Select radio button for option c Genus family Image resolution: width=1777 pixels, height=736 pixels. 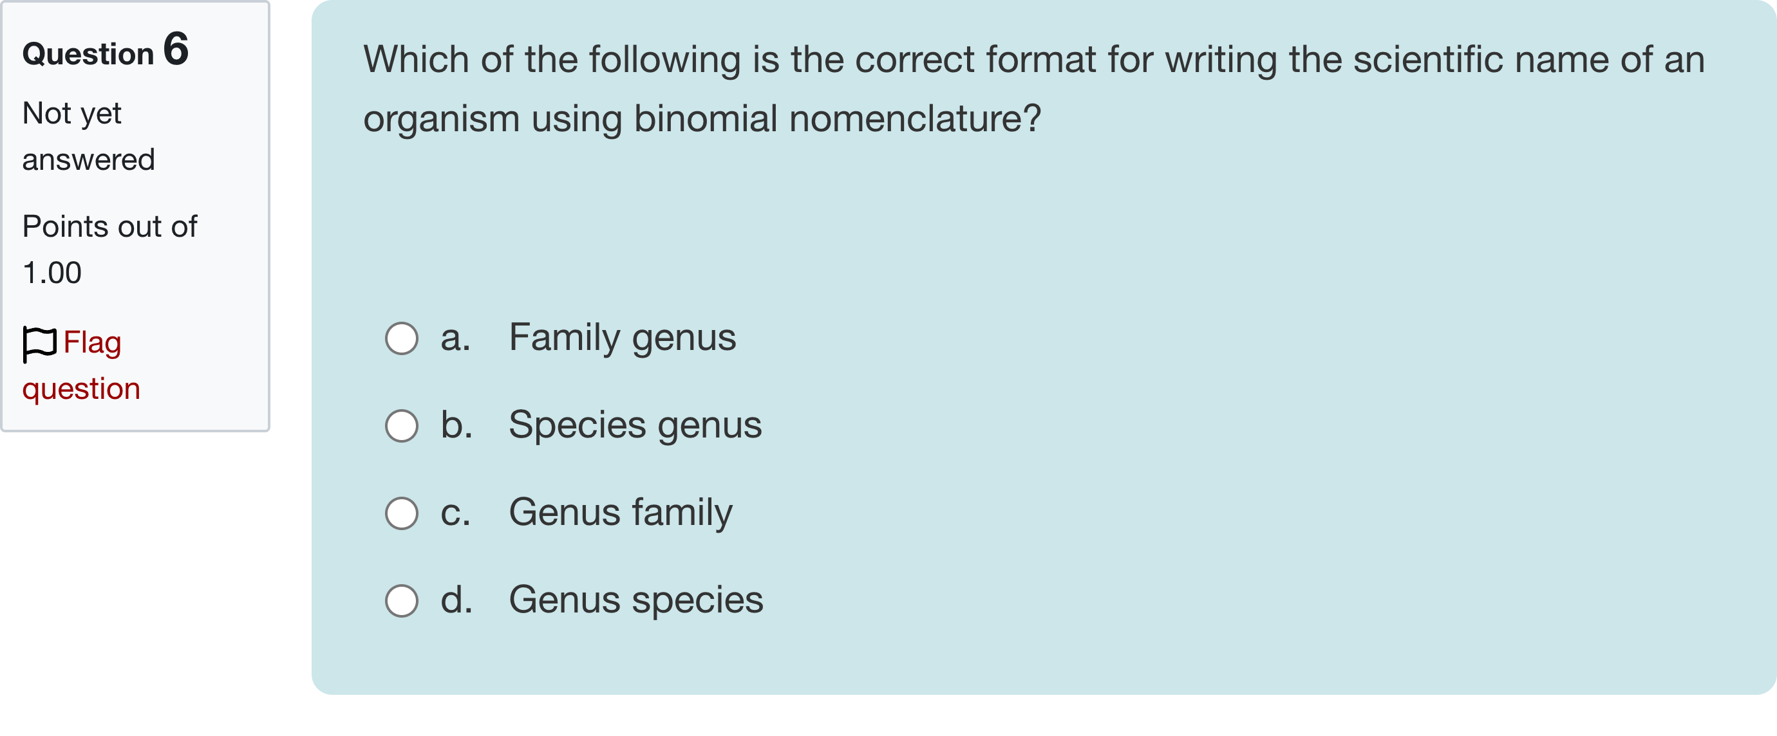[x=402, y=513]
